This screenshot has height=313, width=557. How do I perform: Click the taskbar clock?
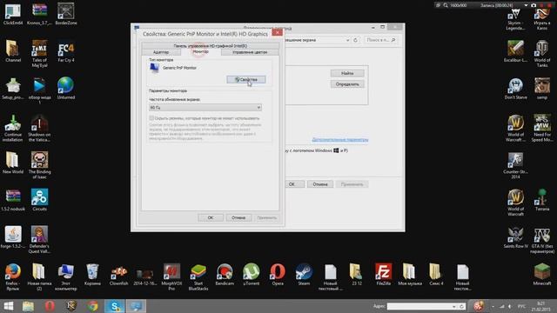[x=540, y=306]
